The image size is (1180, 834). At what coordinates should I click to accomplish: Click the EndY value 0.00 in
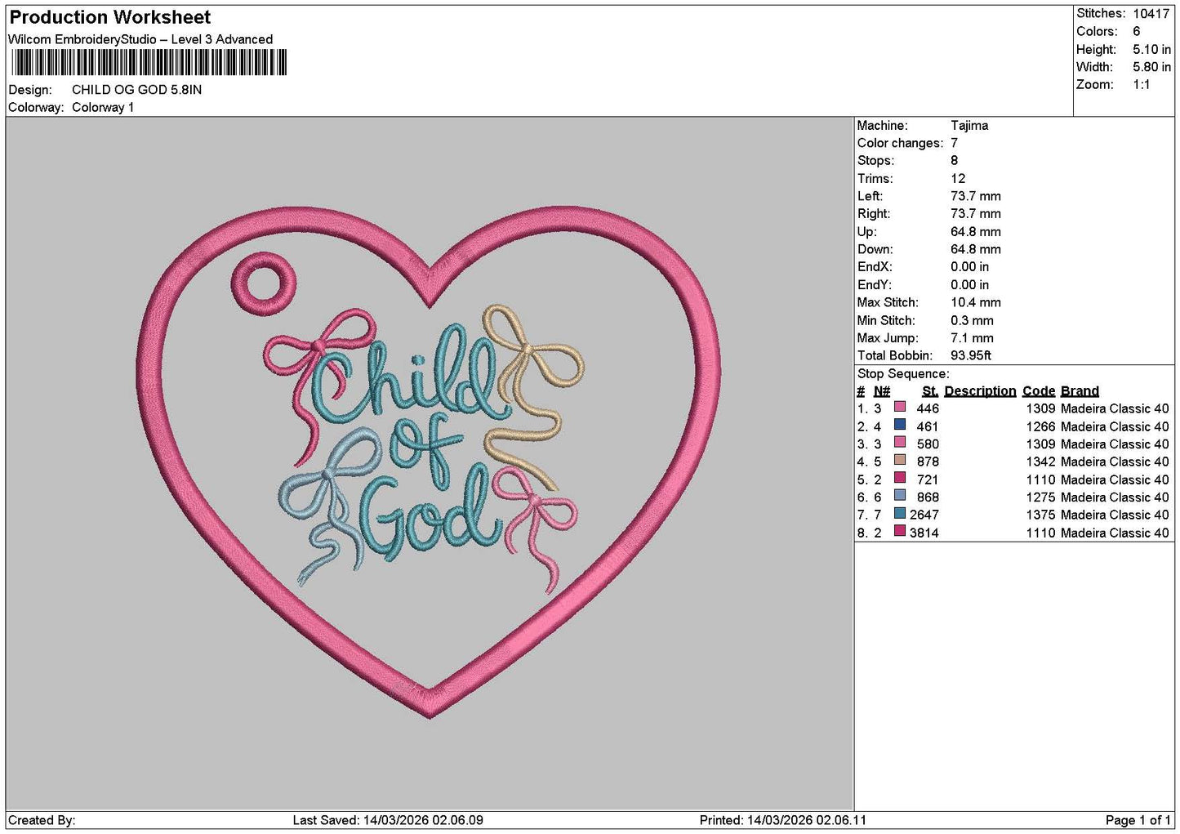pyautogui.click(x=970, y=285)
